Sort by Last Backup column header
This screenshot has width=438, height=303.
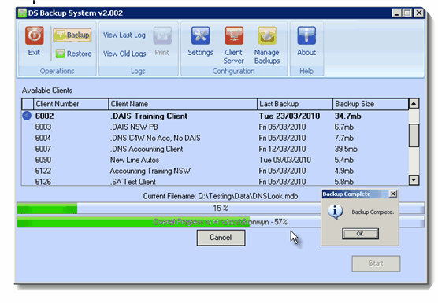295,104
